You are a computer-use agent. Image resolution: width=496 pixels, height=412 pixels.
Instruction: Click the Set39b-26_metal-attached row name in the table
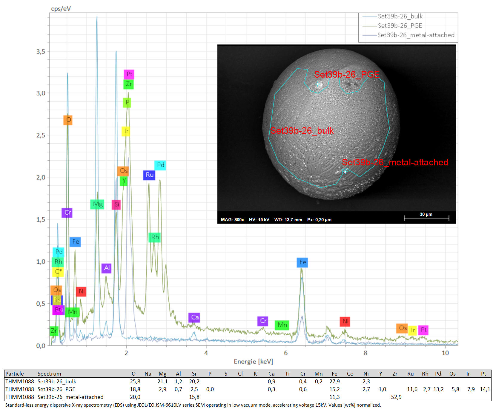70,397
